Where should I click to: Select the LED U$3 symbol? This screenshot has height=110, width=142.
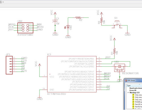68,27
